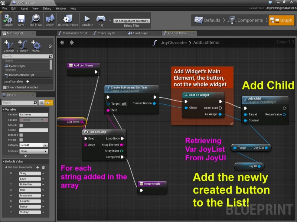297x222 pixels.
Task: Switch to Components mode
Action: pyautogui.click(x=245, y=20)
